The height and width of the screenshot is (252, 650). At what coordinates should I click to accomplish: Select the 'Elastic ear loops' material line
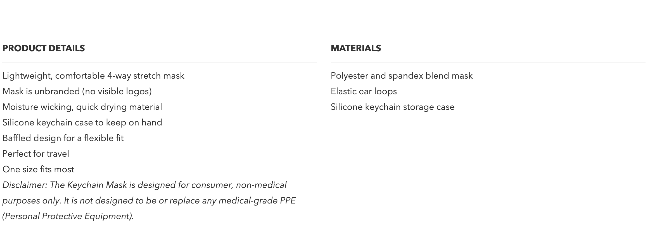364,91
